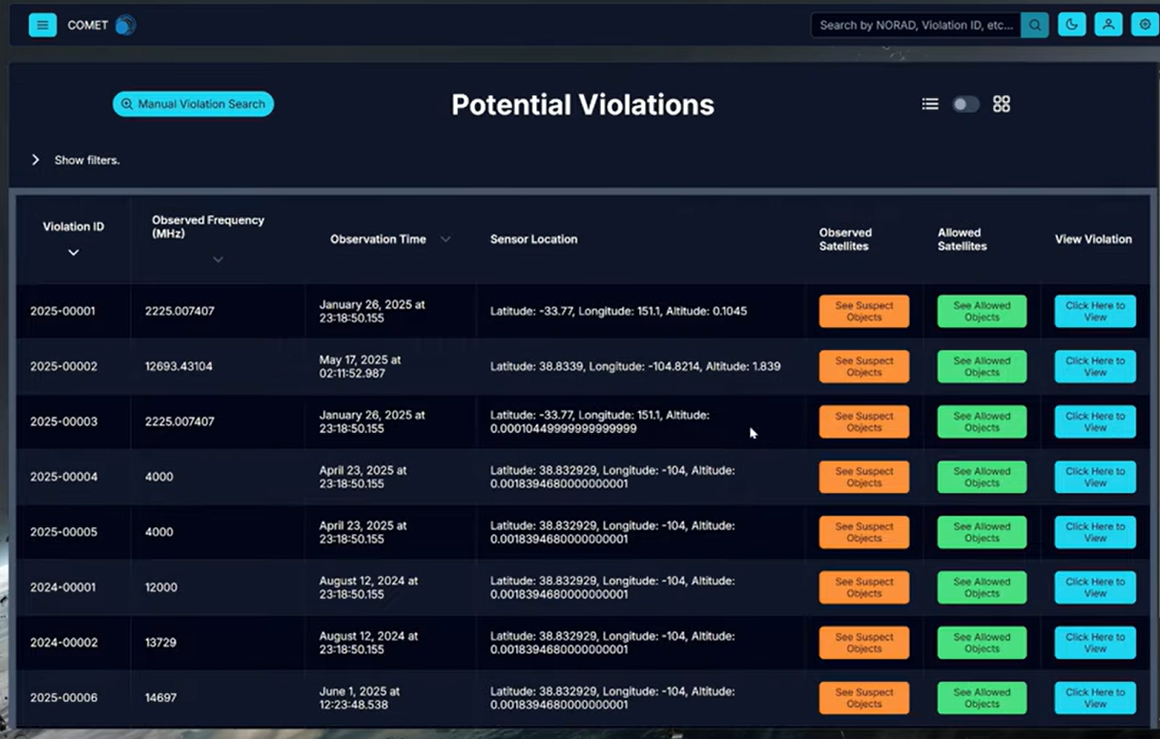The width and height of the screenshot is (1160, 739).
Task: Sort by Observed Frequency chevron
Action: tap(217, 259)
